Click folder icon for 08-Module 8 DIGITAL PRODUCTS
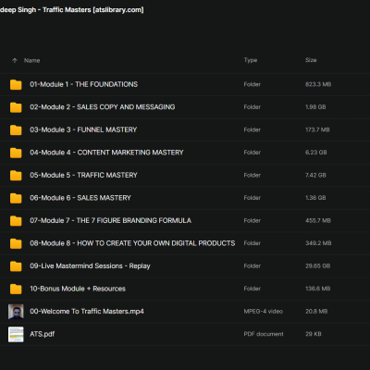Viewport: 370px width, 370px height. click(x=16, y=243)
